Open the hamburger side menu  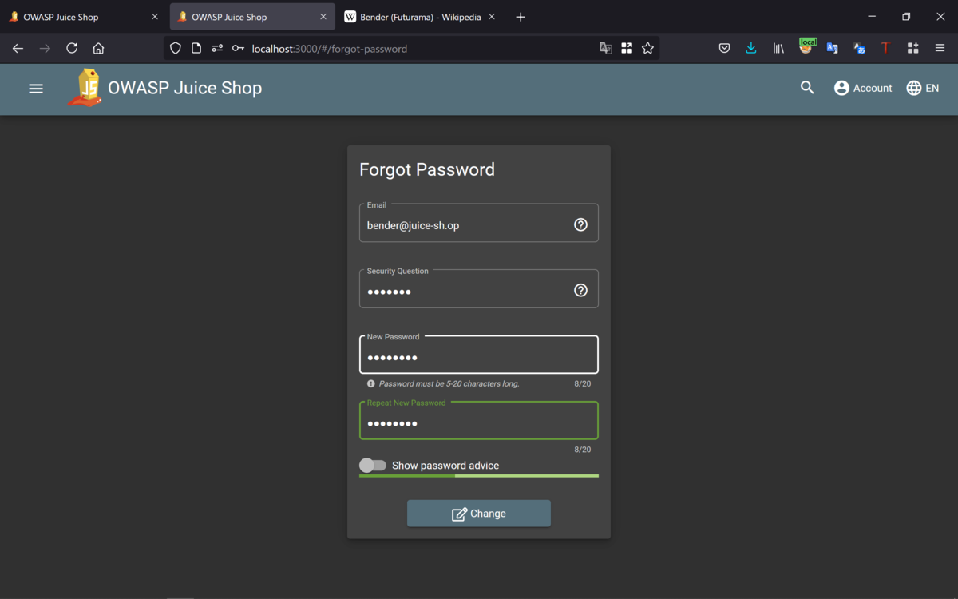[x=36, y=89]
